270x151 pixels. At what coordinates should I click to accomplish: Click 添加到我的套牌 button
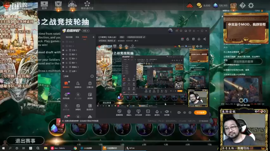click(x=243, y=61)
